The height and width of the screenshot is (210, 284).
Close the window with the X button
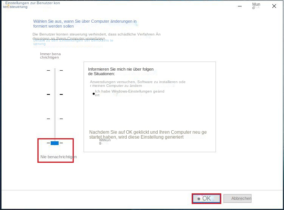(274, 6)
